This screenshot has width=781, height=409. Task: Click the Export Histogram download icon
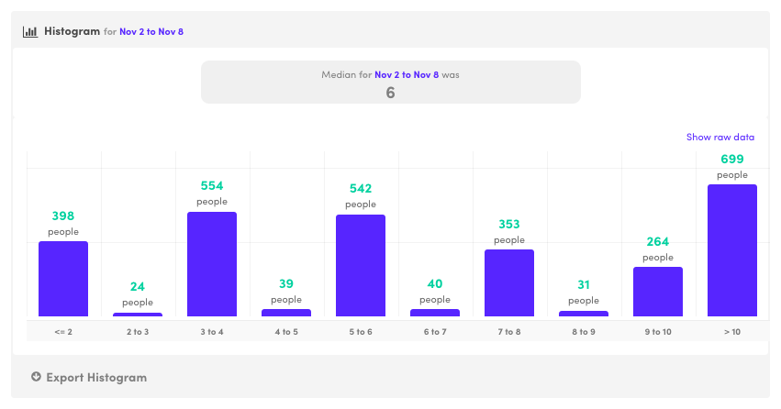pos(36,377)
